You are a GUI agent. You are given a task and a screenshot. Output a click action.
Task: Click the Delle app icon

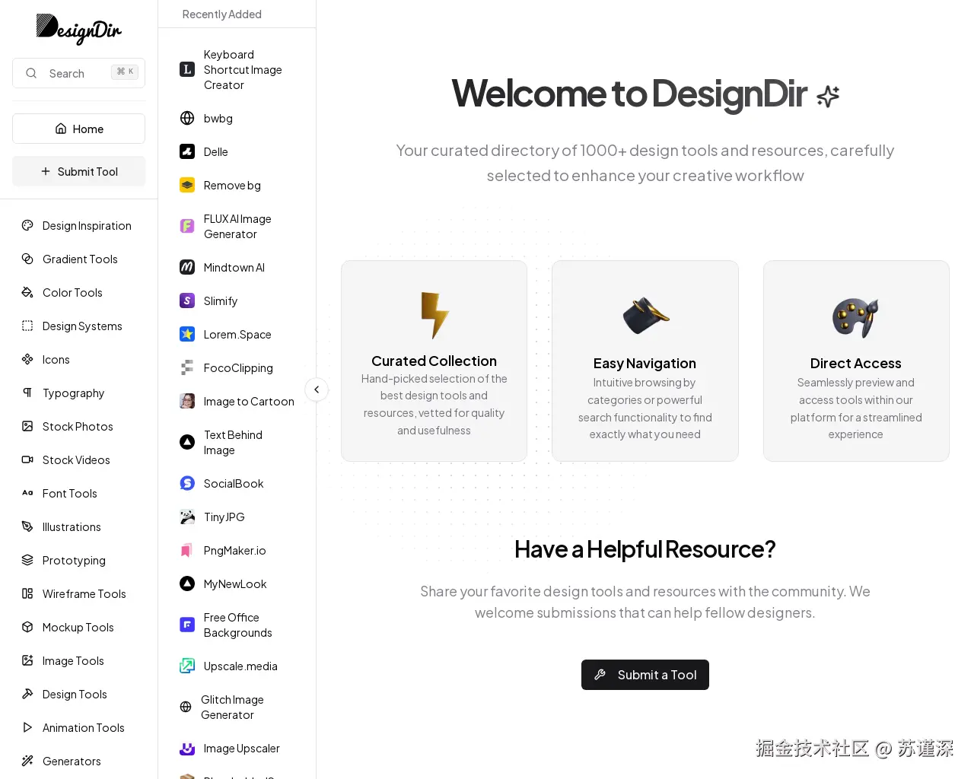[187, 151]
